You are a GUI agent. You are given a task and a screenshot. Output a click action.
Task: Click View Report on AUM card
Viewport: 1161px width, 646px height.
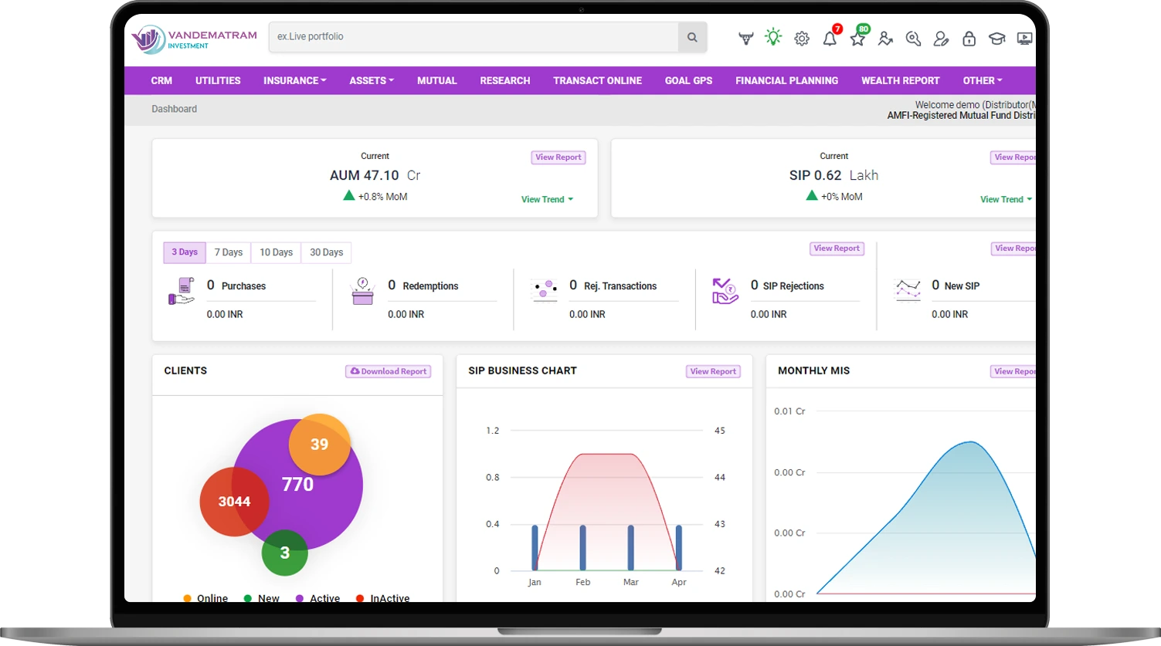(558, 157)
